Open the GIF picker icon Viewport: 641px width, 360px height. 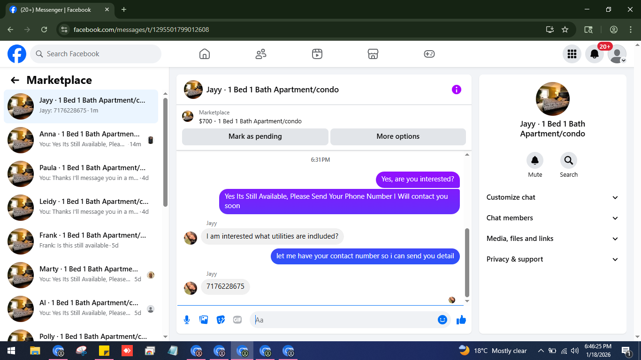[237, 320]
